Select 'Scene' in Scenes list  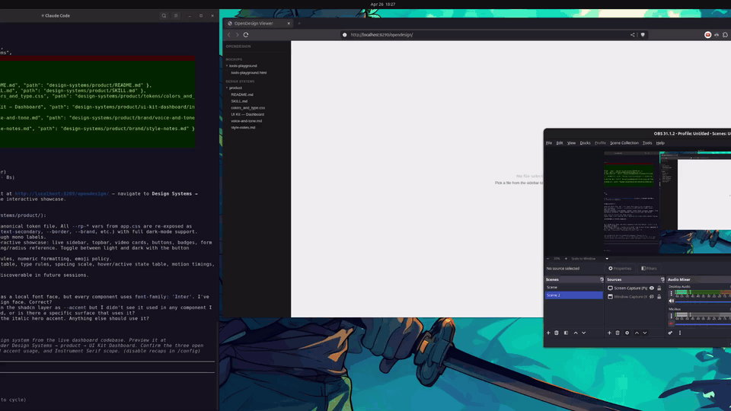[x=573, y=288]
